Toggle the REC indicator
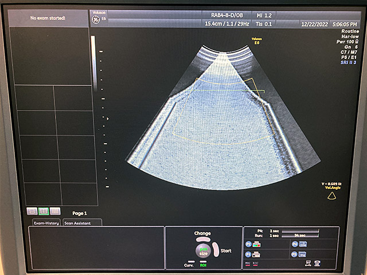This screenshot has width=367, height=275. (255, 264)
